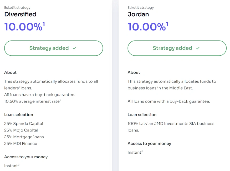Screen dimensions: 230x171
Task: Click the Diversified 'Strategy added' button
Action: click(53, 48)
